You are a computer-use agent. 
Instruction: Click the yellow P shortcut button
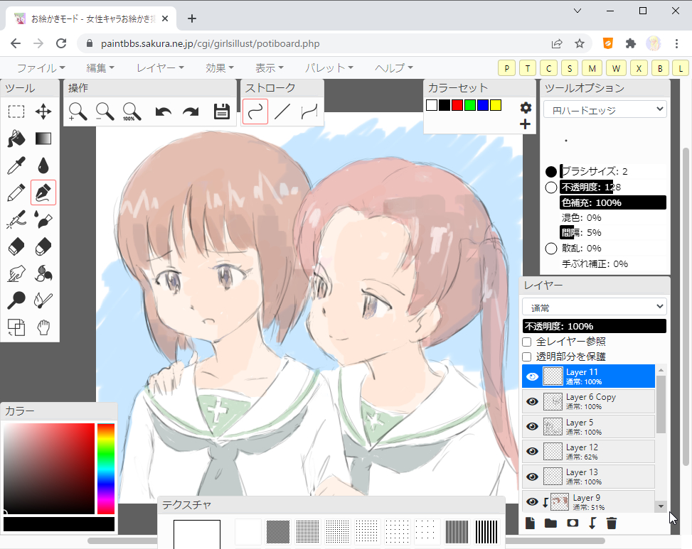tap(507, 68)
